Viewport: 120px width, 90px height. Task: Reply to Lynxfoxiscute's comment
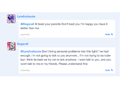point(109,34)
